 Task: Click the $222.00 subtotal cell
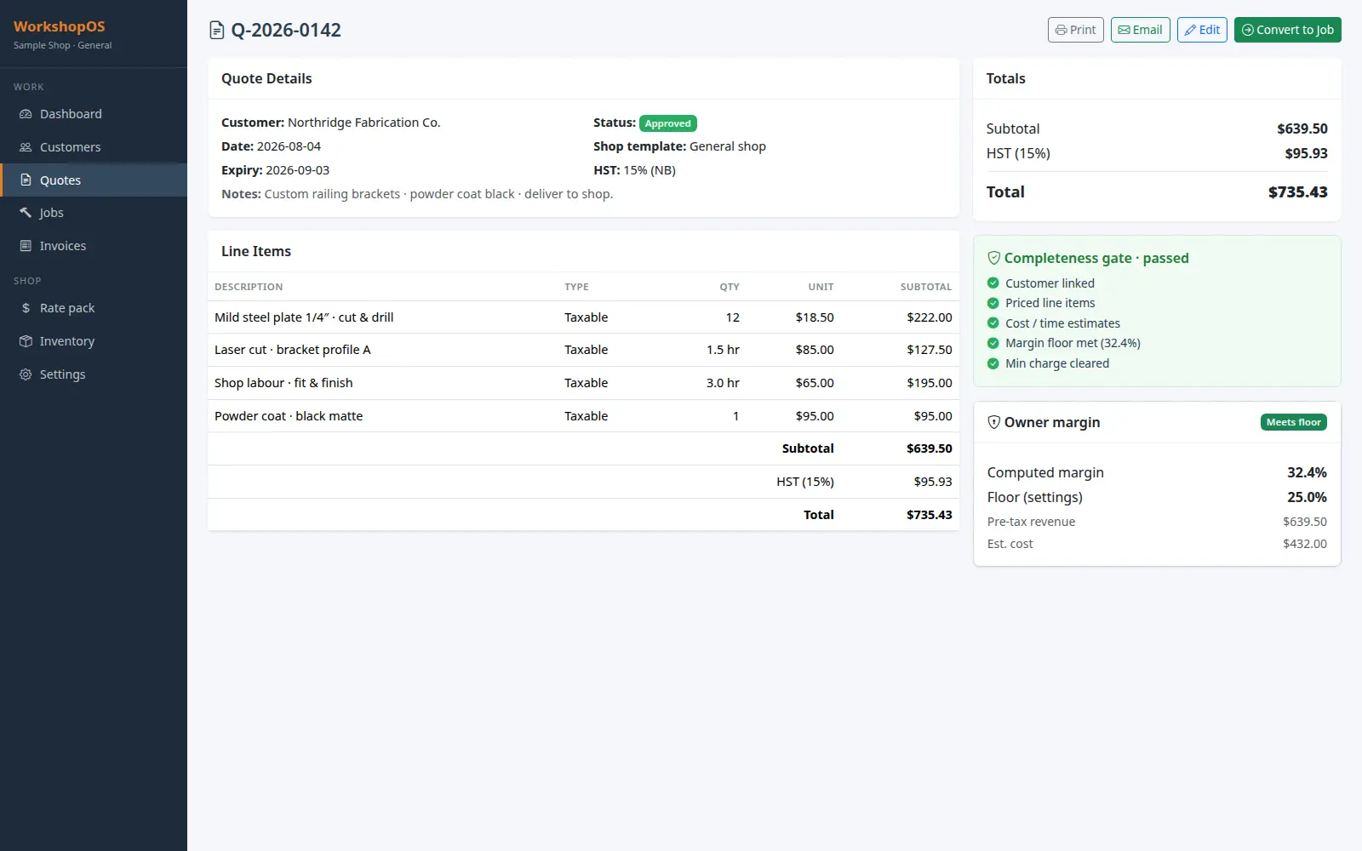[930, 317]
